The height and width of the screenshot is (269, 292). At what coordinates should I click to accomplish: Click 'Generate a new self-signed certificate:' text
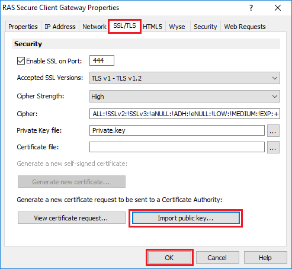click(72, 164)
